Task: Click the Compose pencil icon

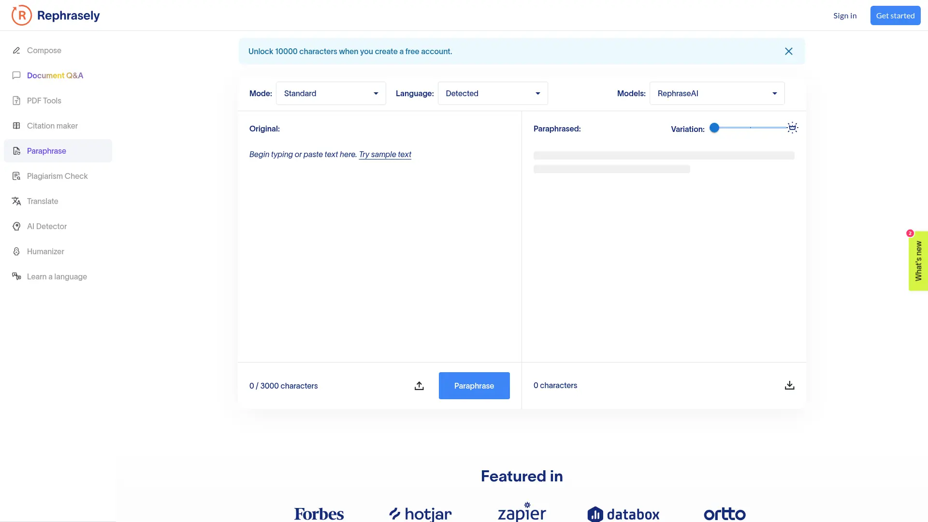Action: (16, 50)
